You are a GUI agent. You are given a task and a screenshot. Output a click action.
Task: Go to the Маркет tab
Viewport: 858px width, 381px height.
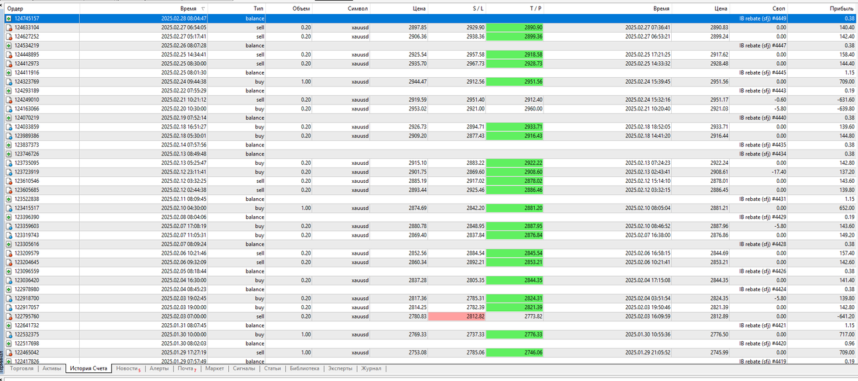[215, 368]
